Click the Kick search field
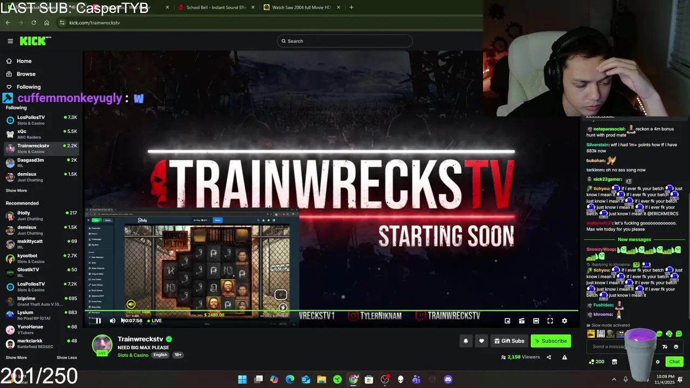Image resolution: width=690 pixels, height=388 pixels. point(345,41)
